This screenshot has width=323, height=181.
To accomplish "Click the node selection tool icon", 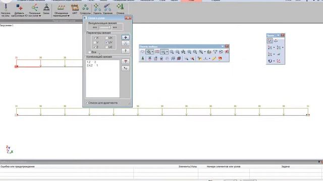I will 148,52.
